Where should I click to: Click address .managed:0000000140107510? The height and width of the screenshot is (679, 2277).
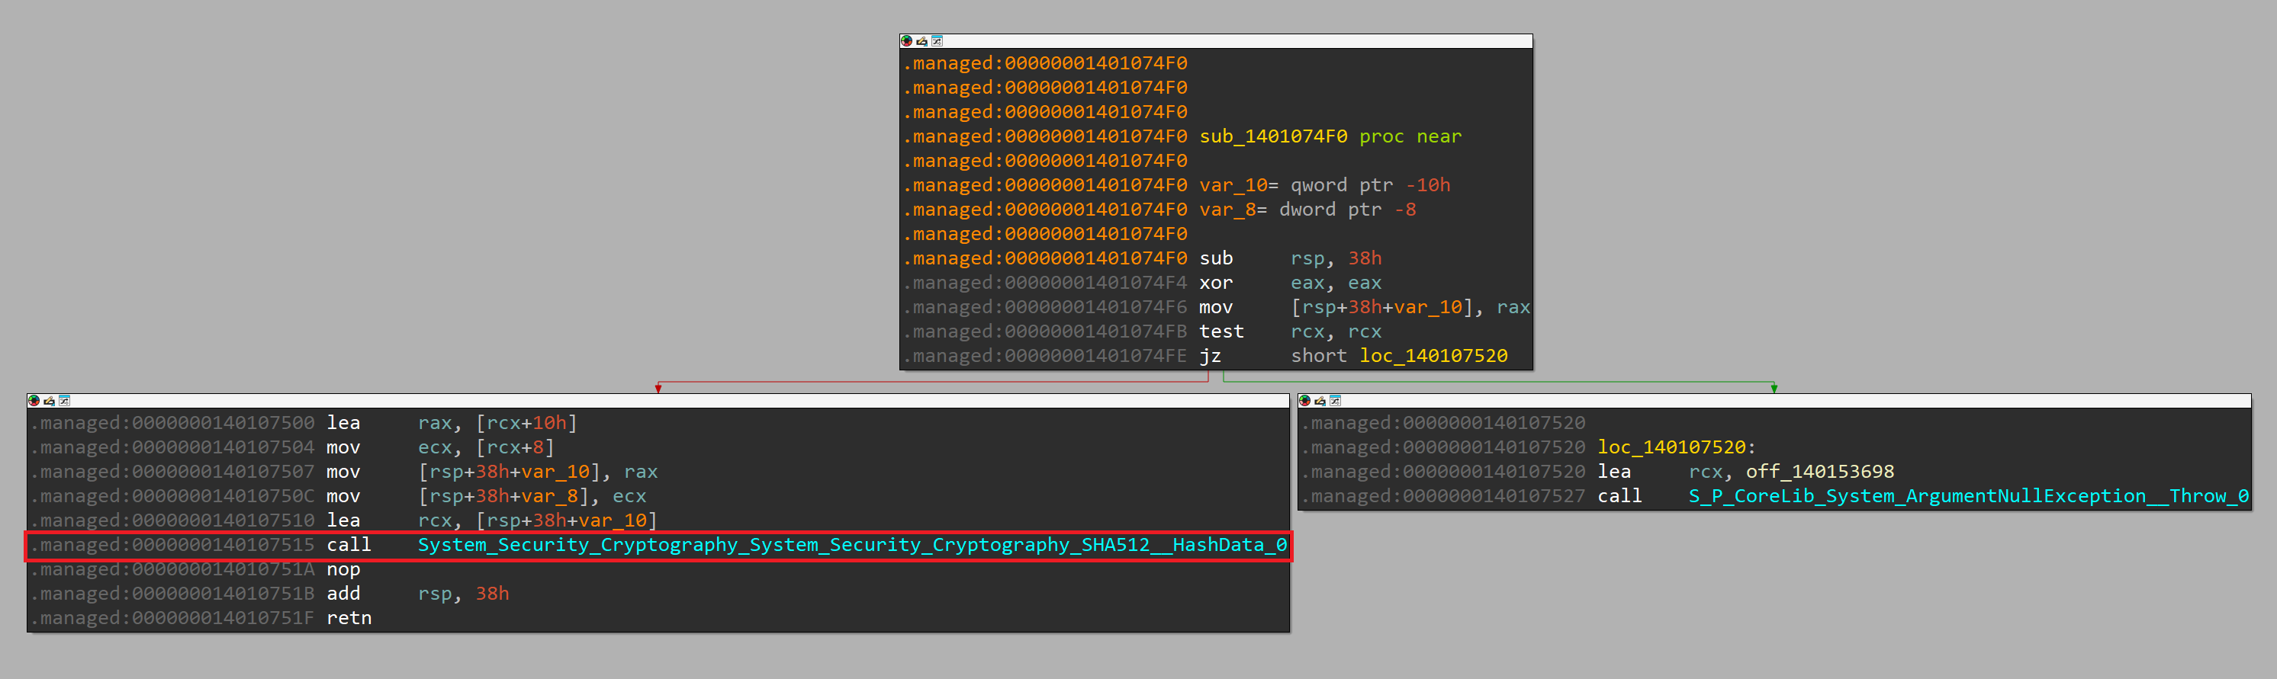173,521
